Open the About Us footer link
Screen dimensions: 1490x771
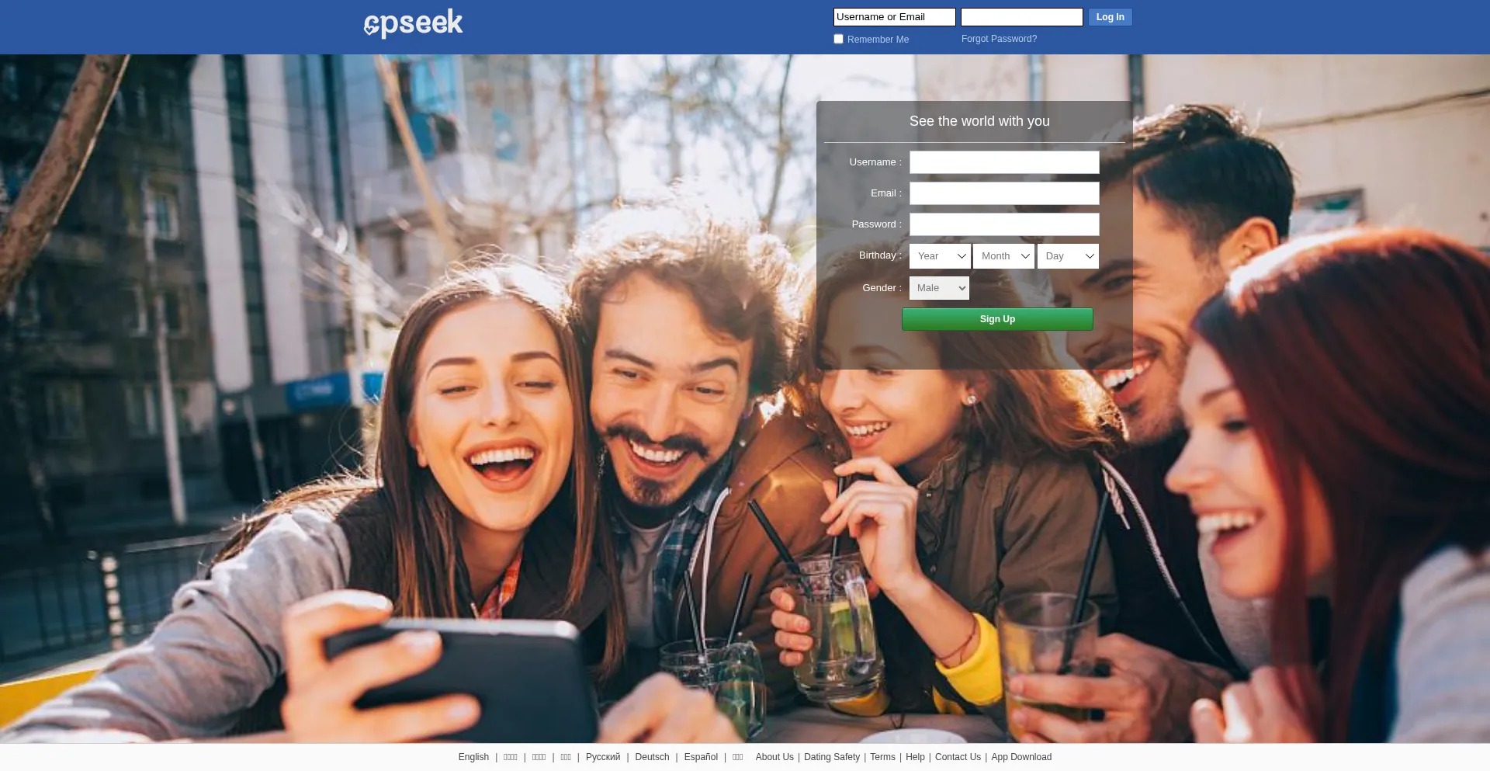coord(774,757)
